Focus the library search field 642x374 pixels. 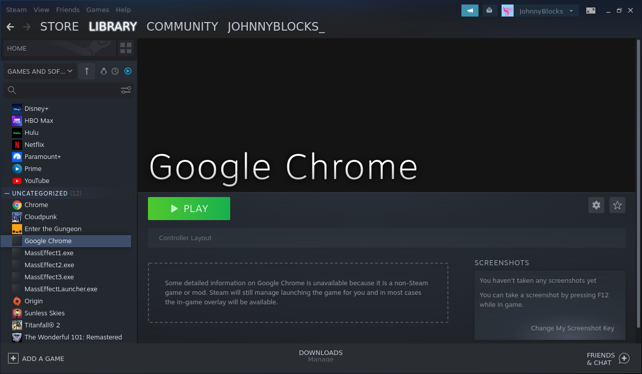(x=69, y=90)
